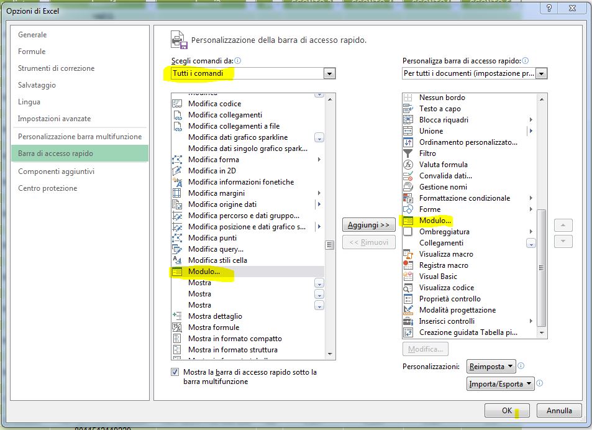Open the Per tutti i documenti dropdown
Image resolution: width=592 pixels, height=430 pixels.
[x=542, y=73]
